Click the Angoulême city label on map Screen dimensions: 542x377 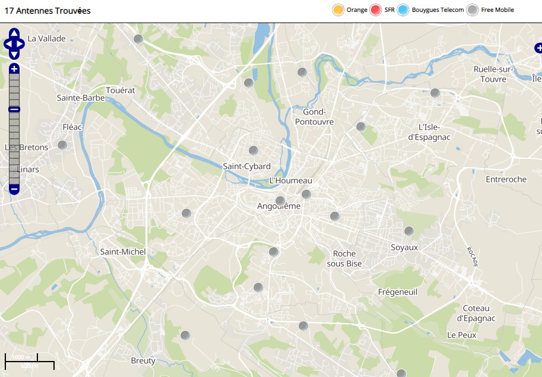(x=278, y=206)
